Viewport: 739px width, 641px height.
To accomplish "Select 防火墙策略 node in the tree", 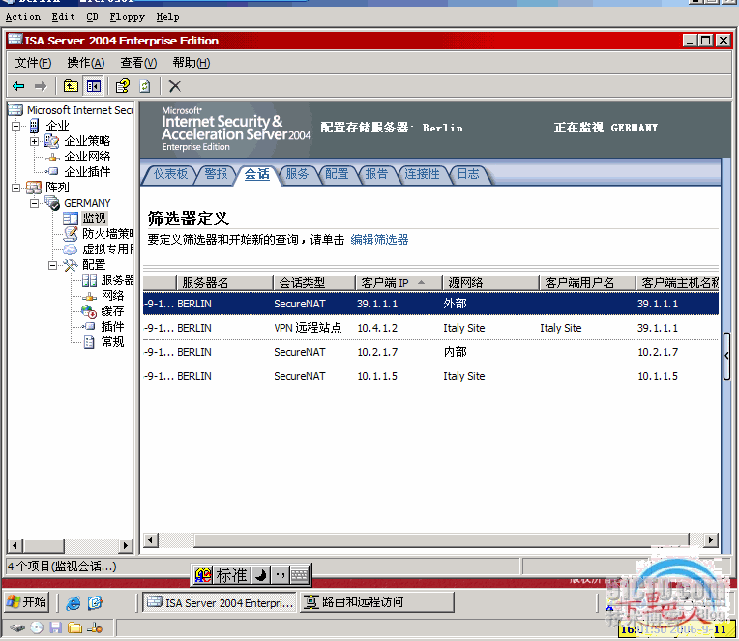I will click(x=108, y=234).
